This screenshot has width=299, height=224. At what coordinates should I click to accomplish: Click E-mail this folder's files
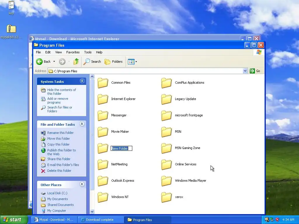pyautogui.click(x=63, y=165)
